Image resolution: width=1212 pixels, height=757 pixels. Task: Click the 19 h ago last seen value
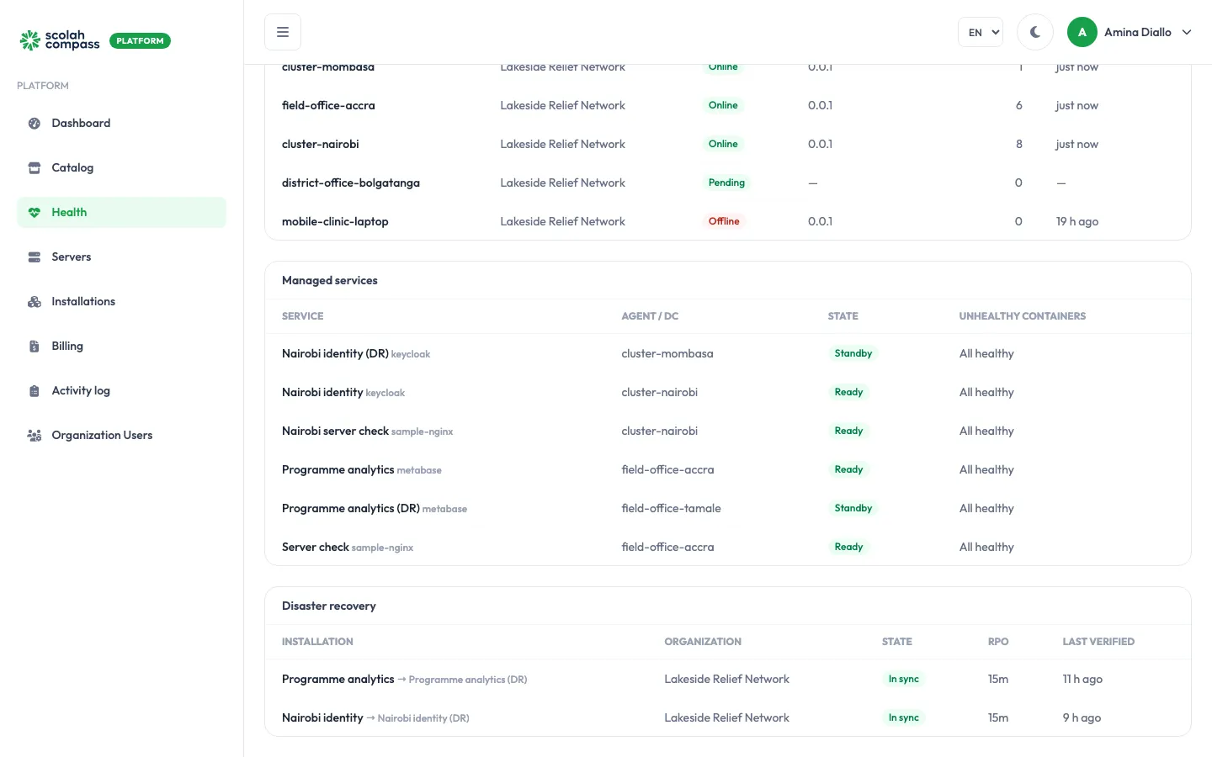pyautogui.click(x=1077, y=221)
